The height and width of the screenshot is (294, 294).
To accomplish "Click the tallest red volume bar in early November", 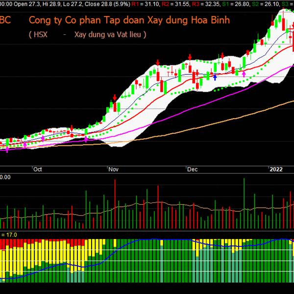I will coord(115,204).
